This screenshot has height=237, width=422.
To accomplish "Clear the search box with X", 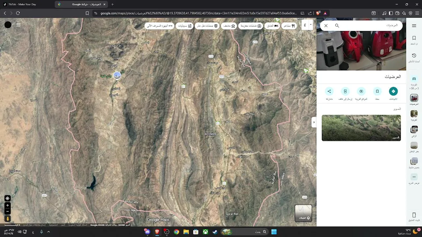I will click(326, 26).
